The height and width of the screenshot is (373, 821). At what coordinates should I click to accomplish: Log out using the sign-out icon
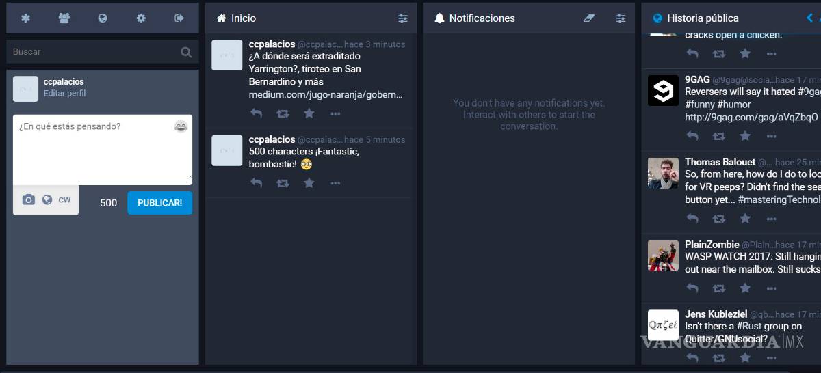(x=179, y=18)
